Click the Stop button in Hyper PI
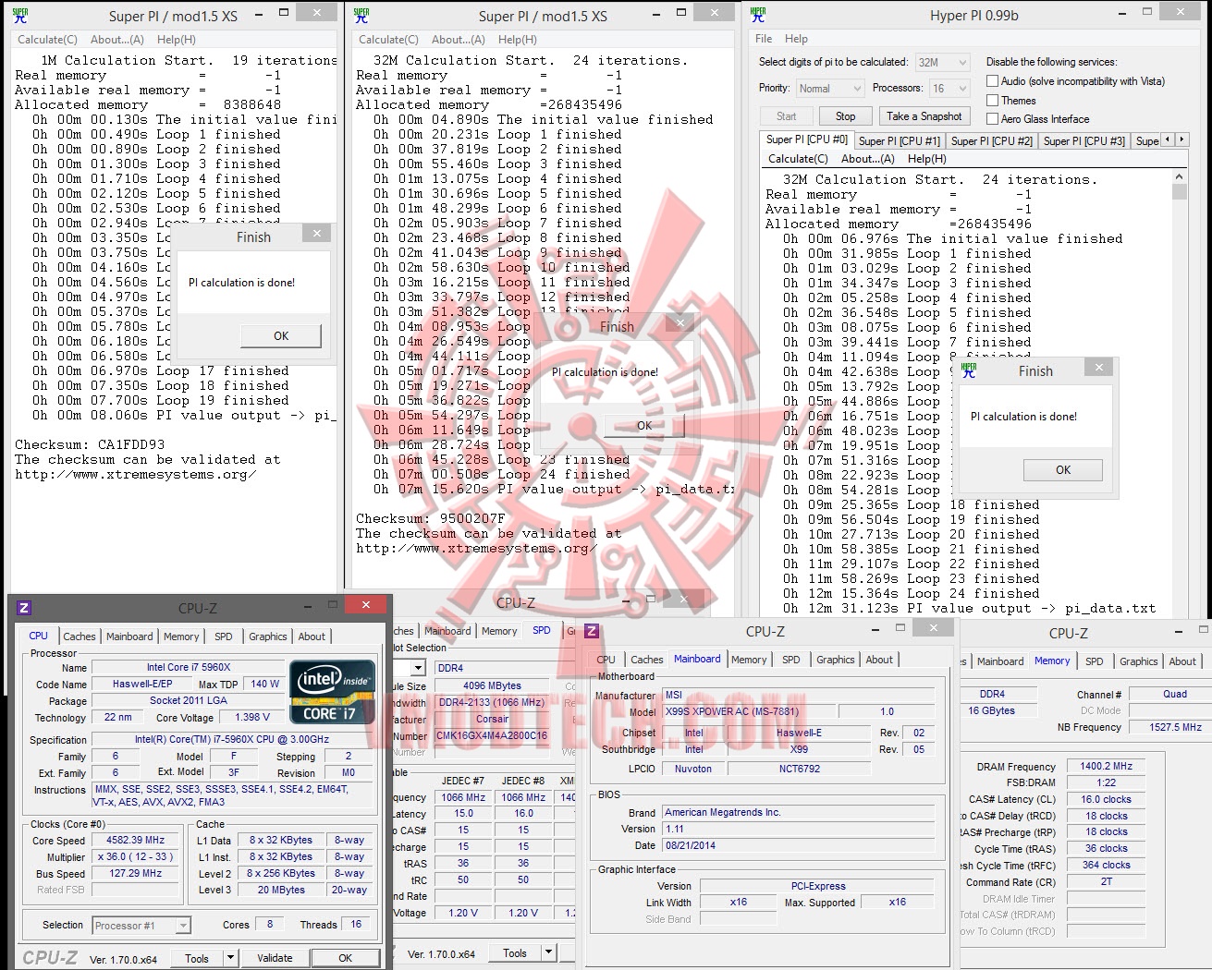Image resolution: width=1212 pixels, height=970 pixels. tap(845, 116)
